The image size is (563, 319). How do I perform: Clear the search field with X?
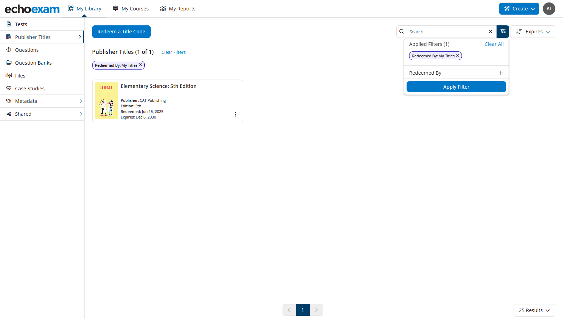coord(490,32)
